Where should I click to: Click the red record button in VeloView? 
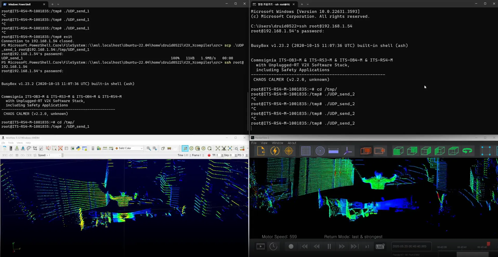[209, 155]
